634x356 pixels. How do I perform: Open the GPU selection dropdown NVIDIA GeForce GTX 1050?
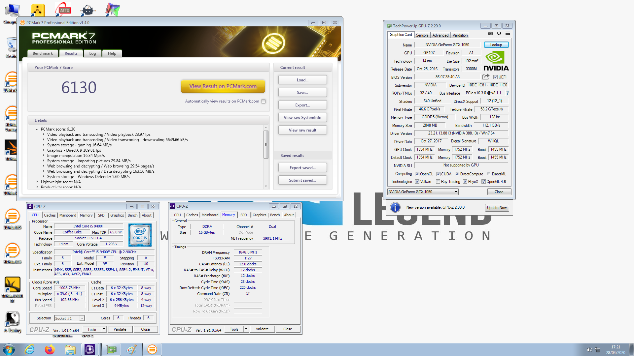(x=423, y=192)
